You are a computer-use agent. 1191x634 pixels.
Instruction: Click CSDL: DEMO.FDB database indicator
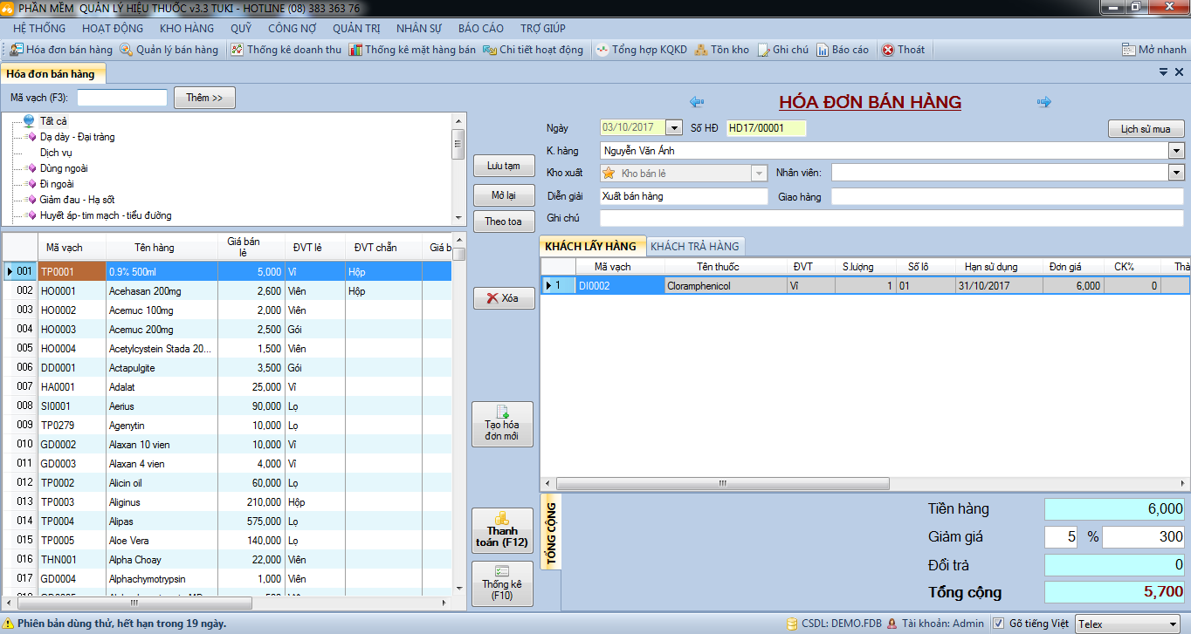tap(834, 624)
